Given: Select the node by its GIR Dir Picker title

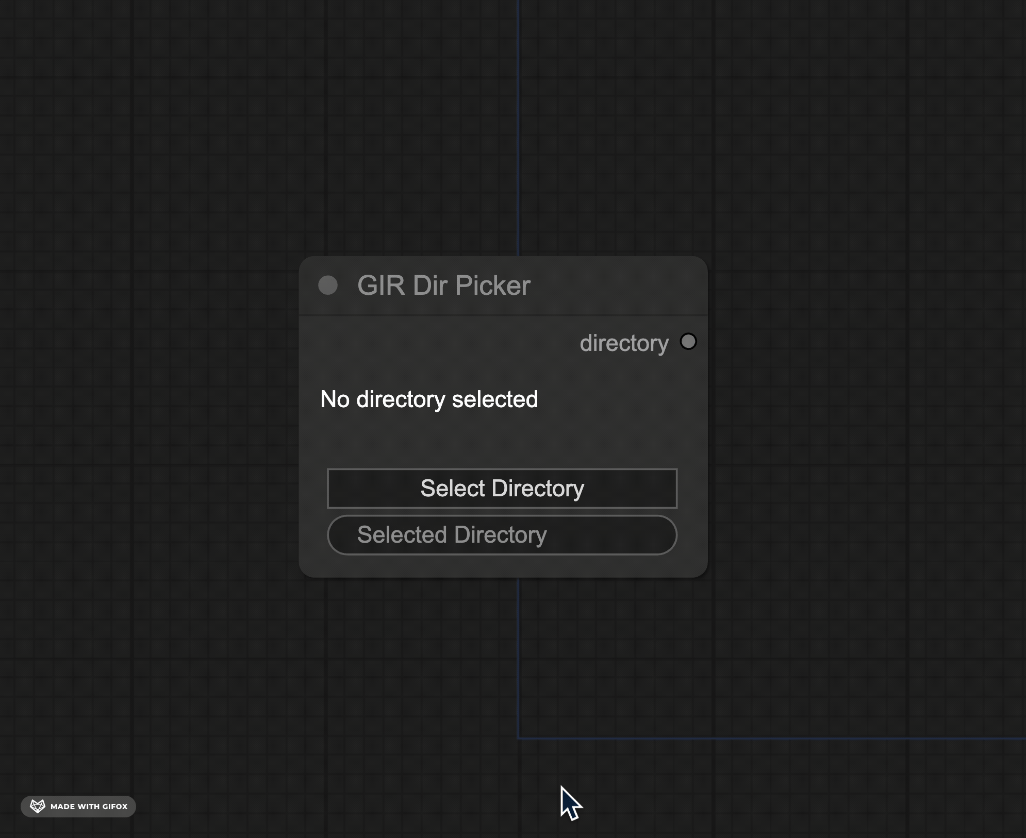Looking at the screenshot, I should [443, 286].
